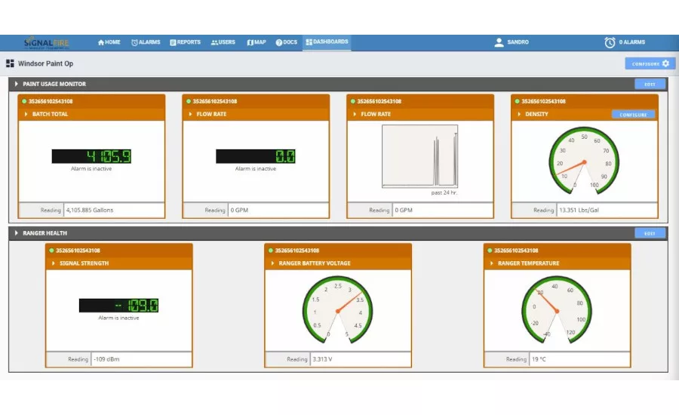Collapse the Paint Usage Monitor section
The height and width of the screenshot is (415, 679).
17,84
